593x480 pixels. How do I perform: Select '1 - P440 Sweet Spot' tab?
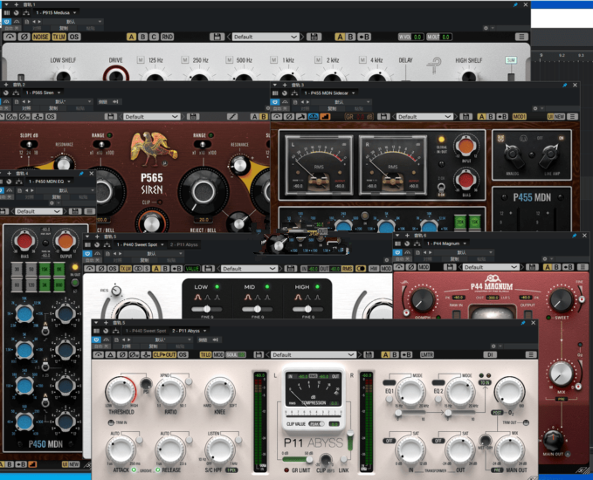(x=140, y=244)
